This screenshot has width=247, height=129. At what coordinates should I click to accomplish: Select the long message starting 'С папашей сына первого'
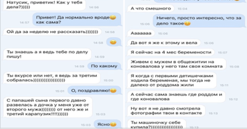click(48, 107)
